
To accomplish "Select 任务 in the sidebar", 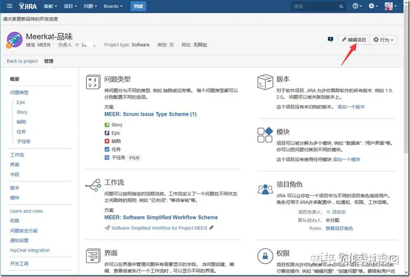I will 21,131.
